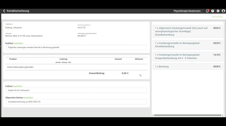Select Krankengymnastik im Bewegungsbad: Gruppenbehandlung item

coord(188,57)
